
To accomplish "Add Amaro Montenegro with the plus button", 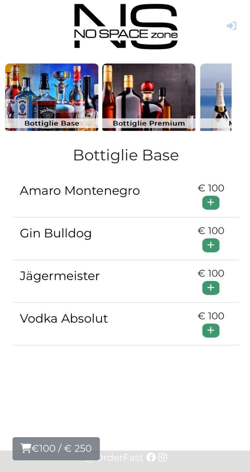I will tap(211, 203).
